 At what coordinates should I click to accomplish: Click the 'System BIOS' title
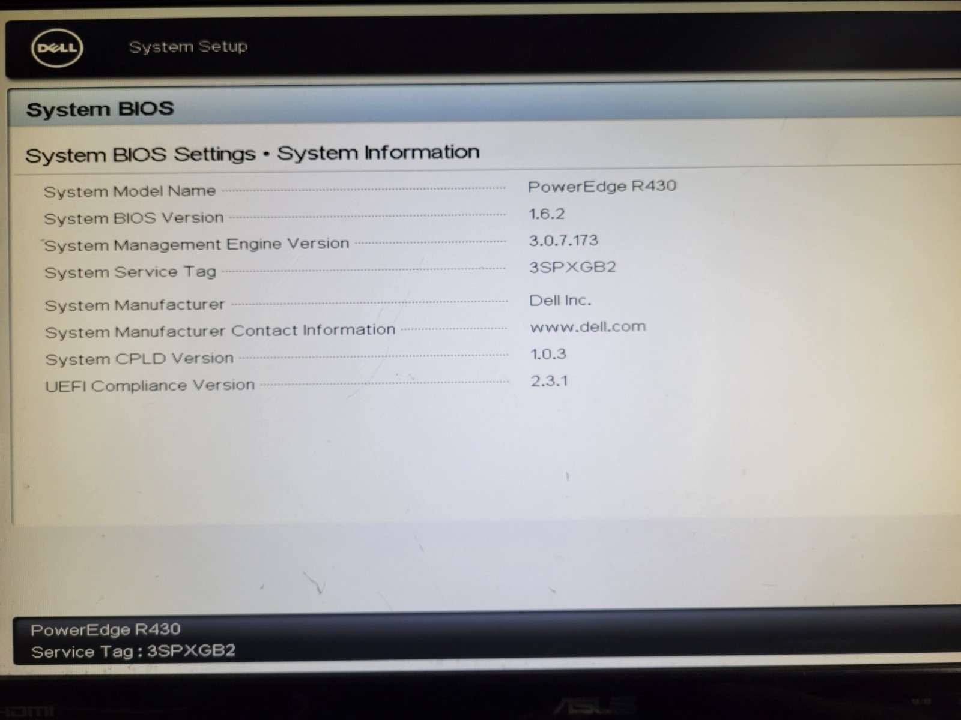(100, 109)
